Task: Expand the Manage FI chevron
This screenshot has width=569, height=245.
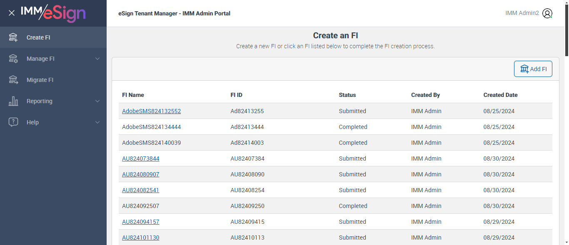Action: pyautogui.click(x=97, y=59)
